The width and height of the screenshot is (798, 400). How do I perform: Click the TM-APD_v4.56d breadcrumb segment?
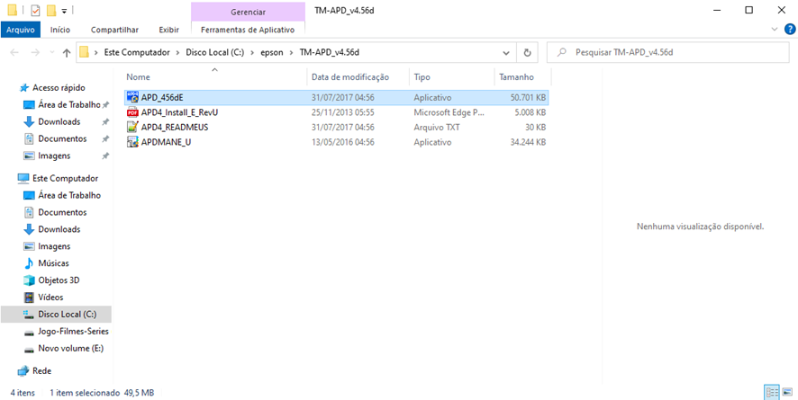[331, 52]
